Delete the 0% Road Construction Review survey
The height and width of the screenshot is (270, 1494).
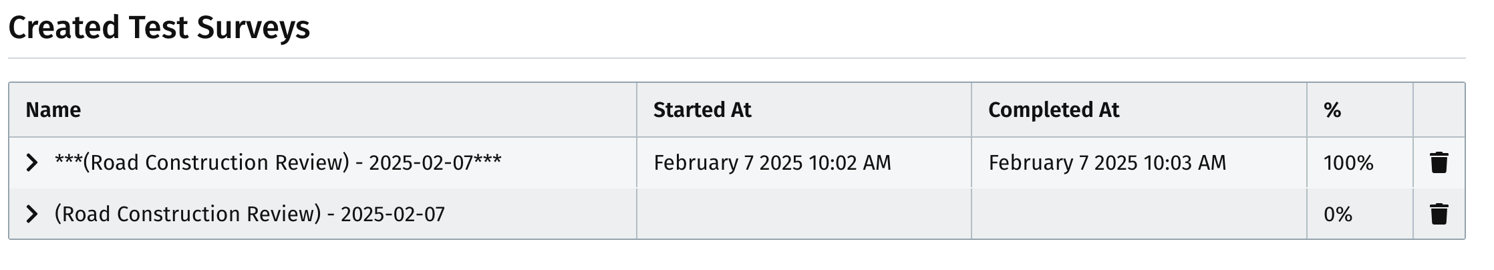tap(1439, 214)
